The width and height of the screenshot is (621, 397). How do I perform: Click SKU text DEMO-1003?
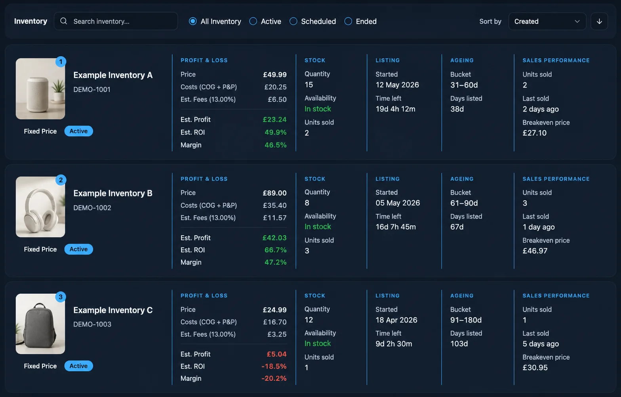tap(92, 324)
